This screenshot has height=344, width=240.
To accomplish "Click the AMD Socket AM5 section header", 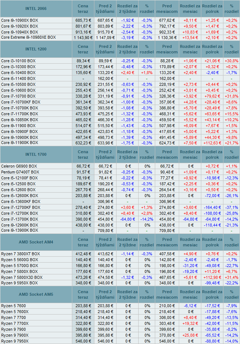I will [36, 294].
